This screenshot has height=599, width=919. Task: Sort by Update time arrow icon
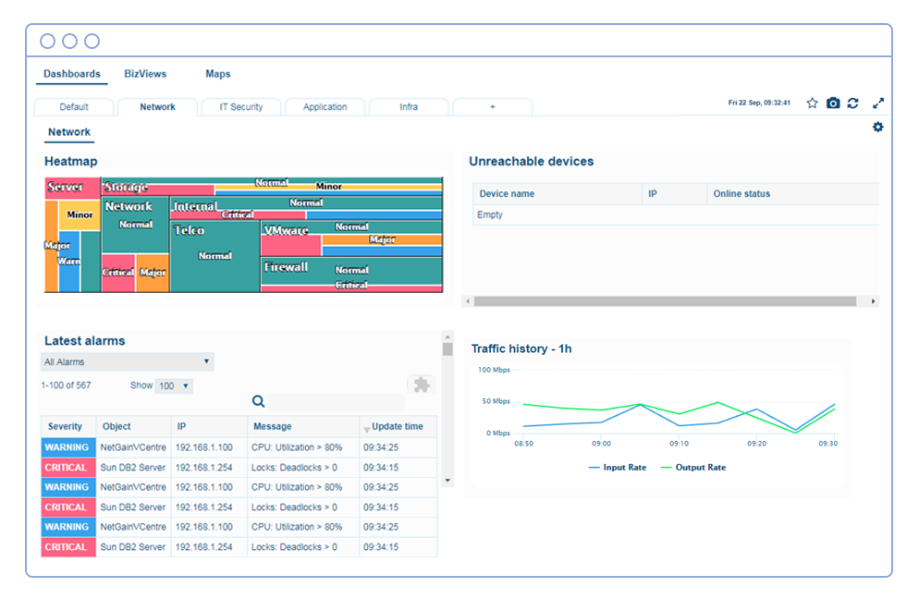(366, 428)
